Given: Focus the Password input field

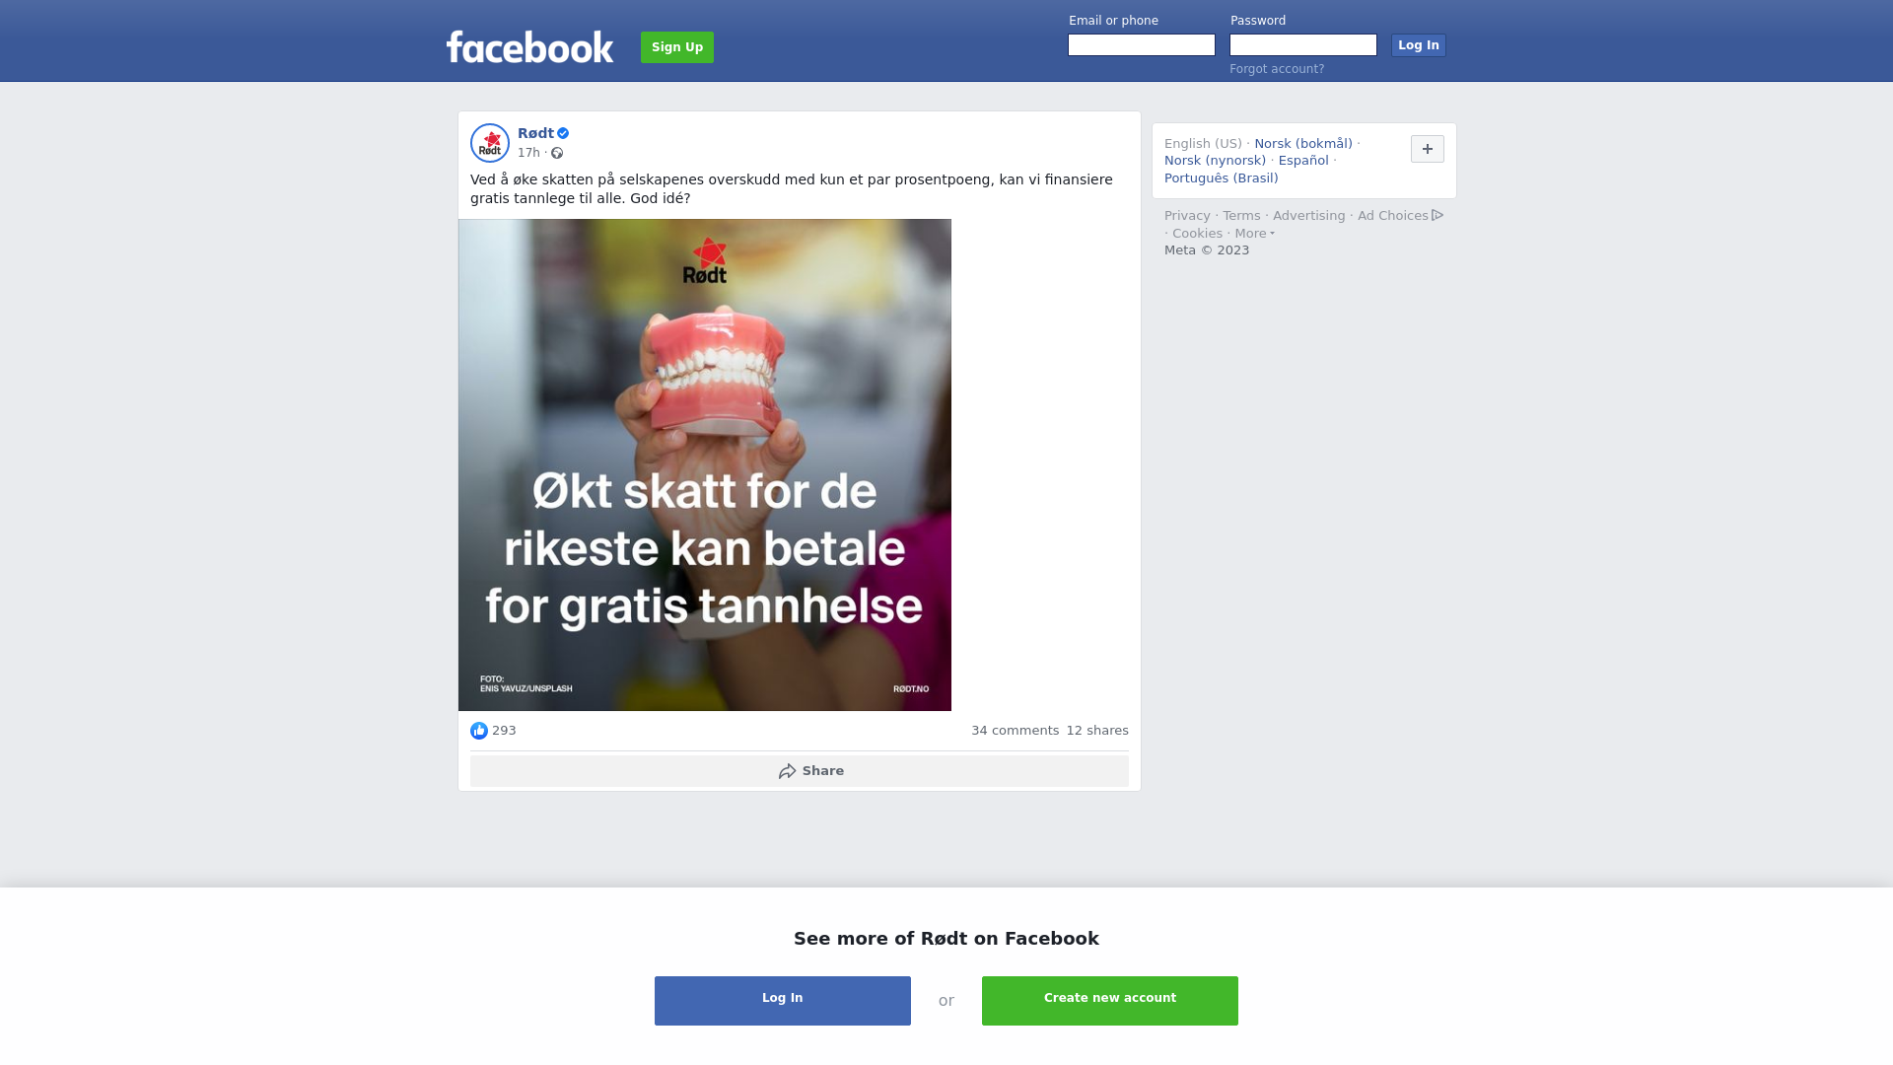Looking at the screenshot, I should point(1303,45).
